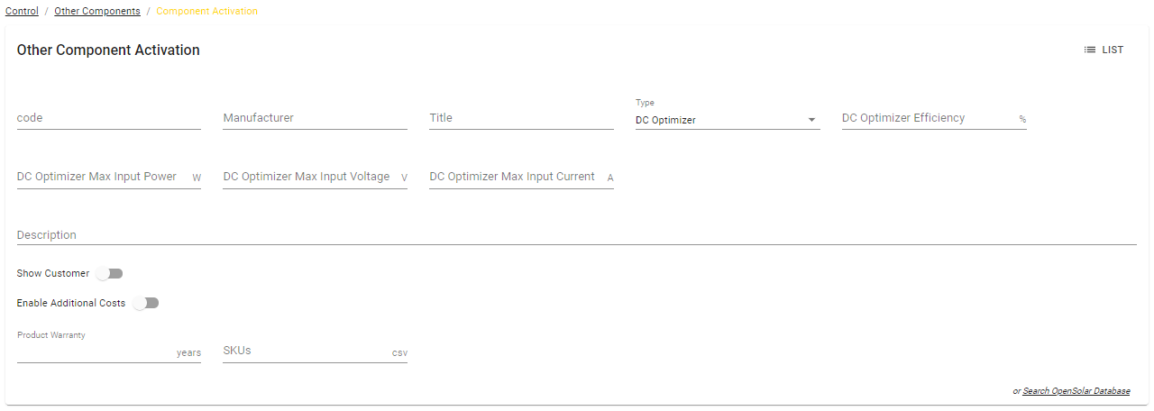Select the DC Optimizer type field
This screenshot has width=1154, height=411.
(x=717, y=120)
